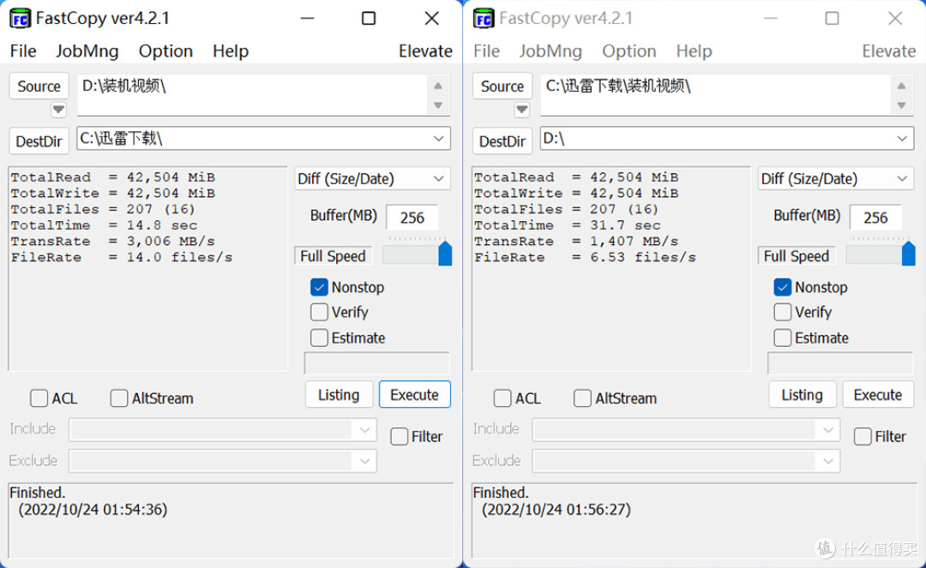926x568 pixels.
Task: Tick ACL checkbox in right window
Action: 502,398
